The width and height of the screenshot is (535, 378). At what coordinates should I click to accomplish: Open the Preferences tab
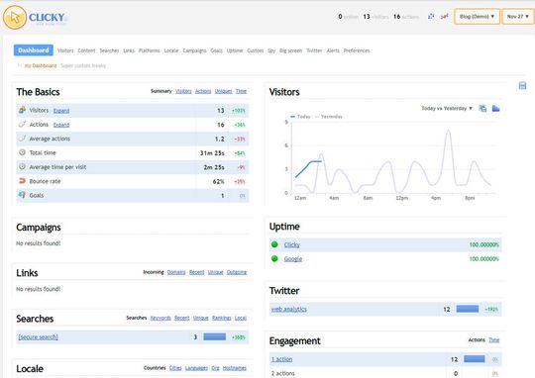point(357,50)
